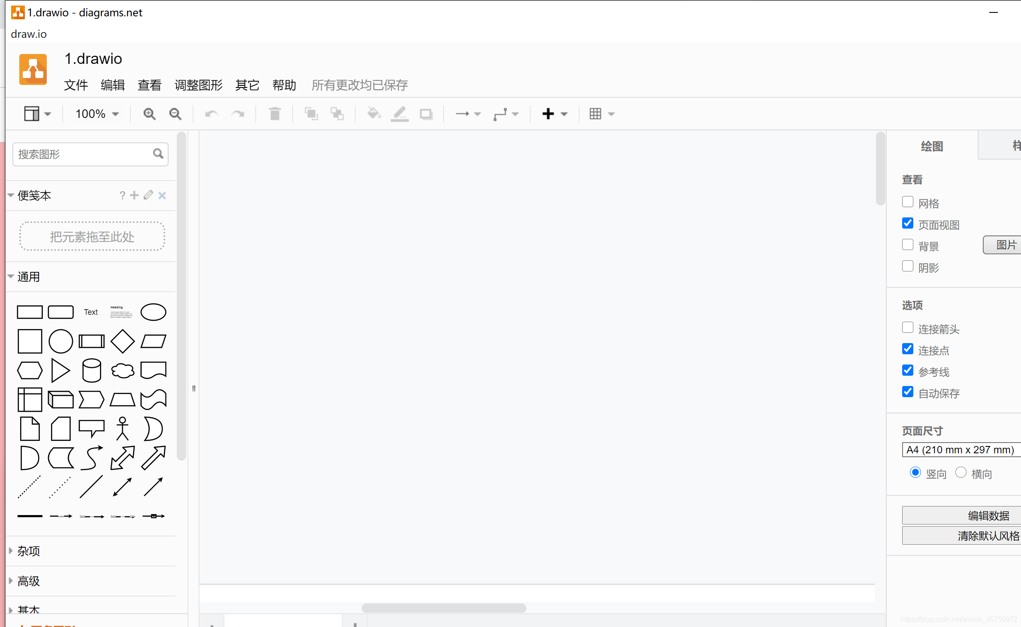The image size is (1021, 627).
Task: Click the zoom in magnifier icon
Action: (x=149, y=114)
